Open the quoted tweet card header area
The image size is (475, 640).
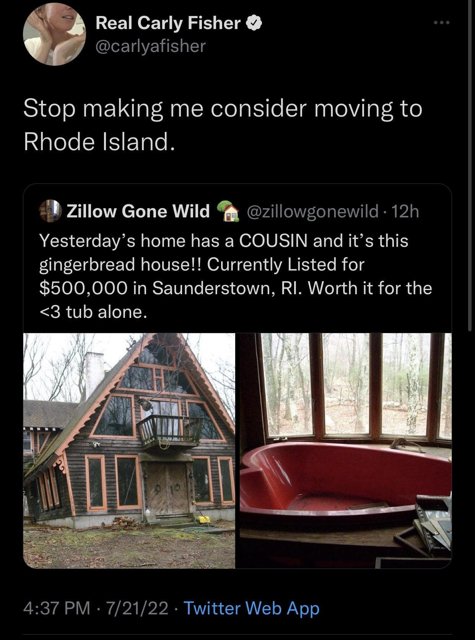tap(229, 211)
